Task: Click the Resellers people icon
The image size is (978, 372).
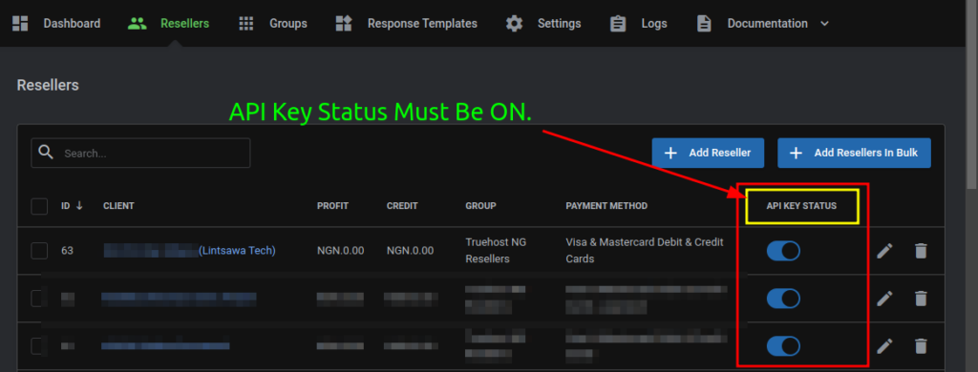Action: click(137, 24)
